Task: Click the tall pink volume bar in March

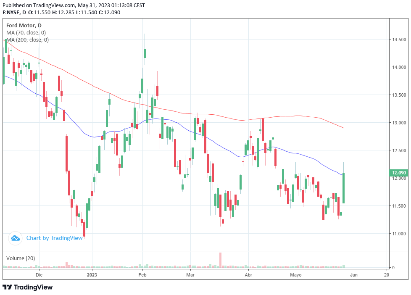Action: pyautogui.click(x=221, y=260)
